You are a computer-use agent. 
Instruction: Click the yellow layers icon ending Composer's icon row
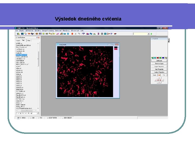click(x=166, y=58)
